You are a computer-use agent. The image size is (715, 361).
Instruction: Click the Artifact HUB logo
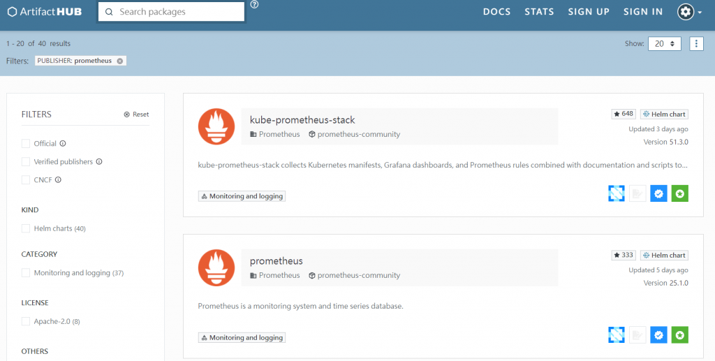click(x=45, y=12)
